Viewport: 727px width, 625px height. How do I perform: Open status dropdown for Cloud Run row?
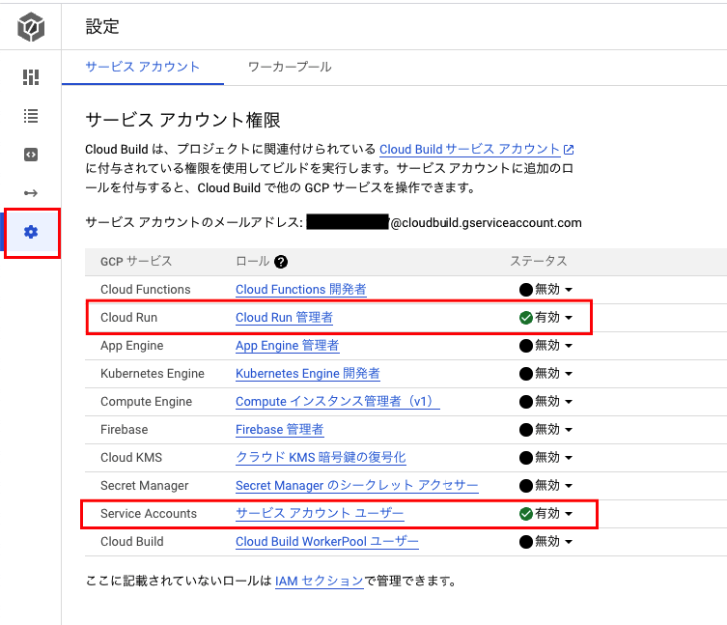point(545,318)
